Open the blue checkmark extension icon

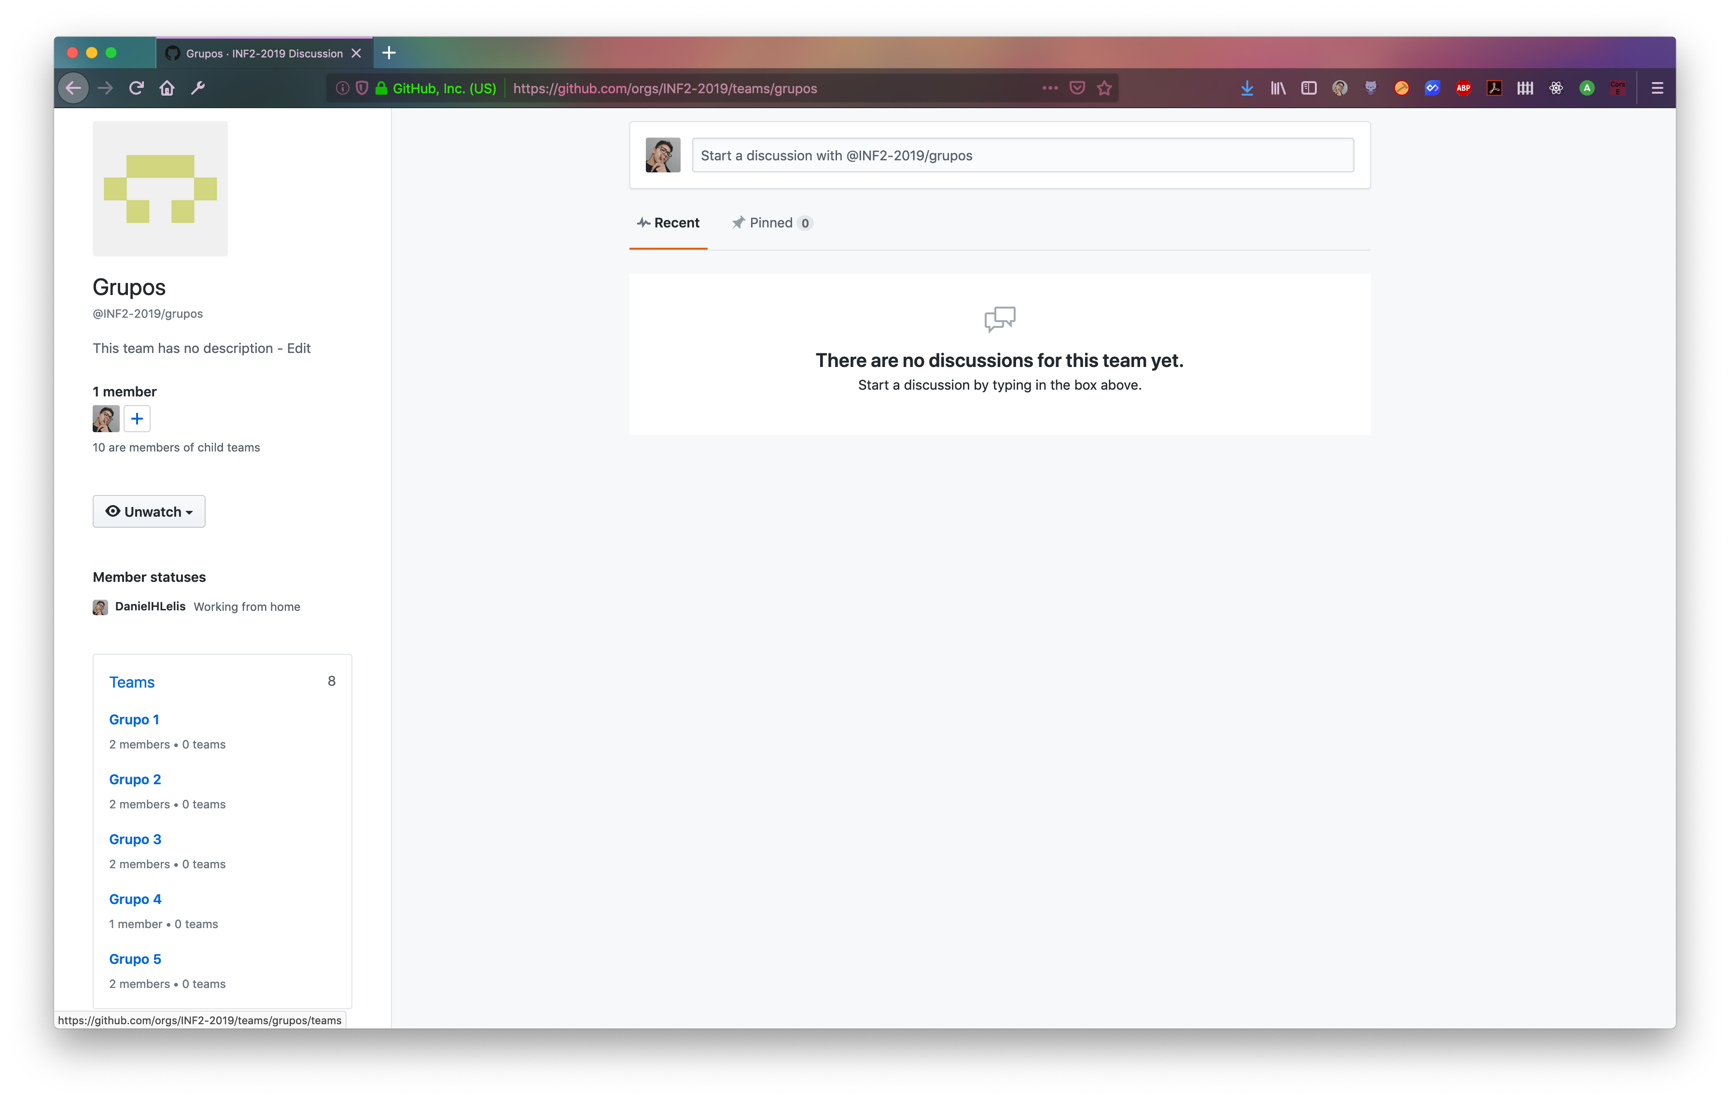pyautogui.click(x=1433, y=88)
